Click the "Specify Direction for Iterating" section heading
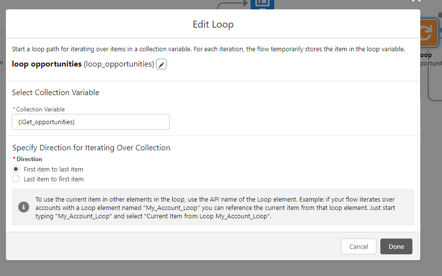The image size is (442, 276). [91, 147]
